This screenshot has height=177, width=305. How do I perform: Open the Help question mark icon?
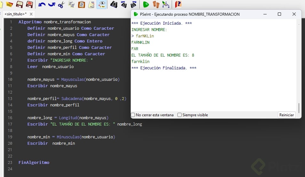point(178,4)
